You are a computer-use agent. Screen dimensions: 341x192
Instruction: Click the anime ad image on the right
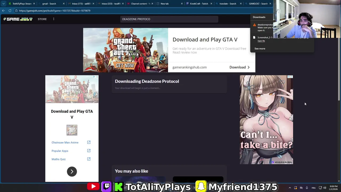pyautogui.click(x=266, y=120)
